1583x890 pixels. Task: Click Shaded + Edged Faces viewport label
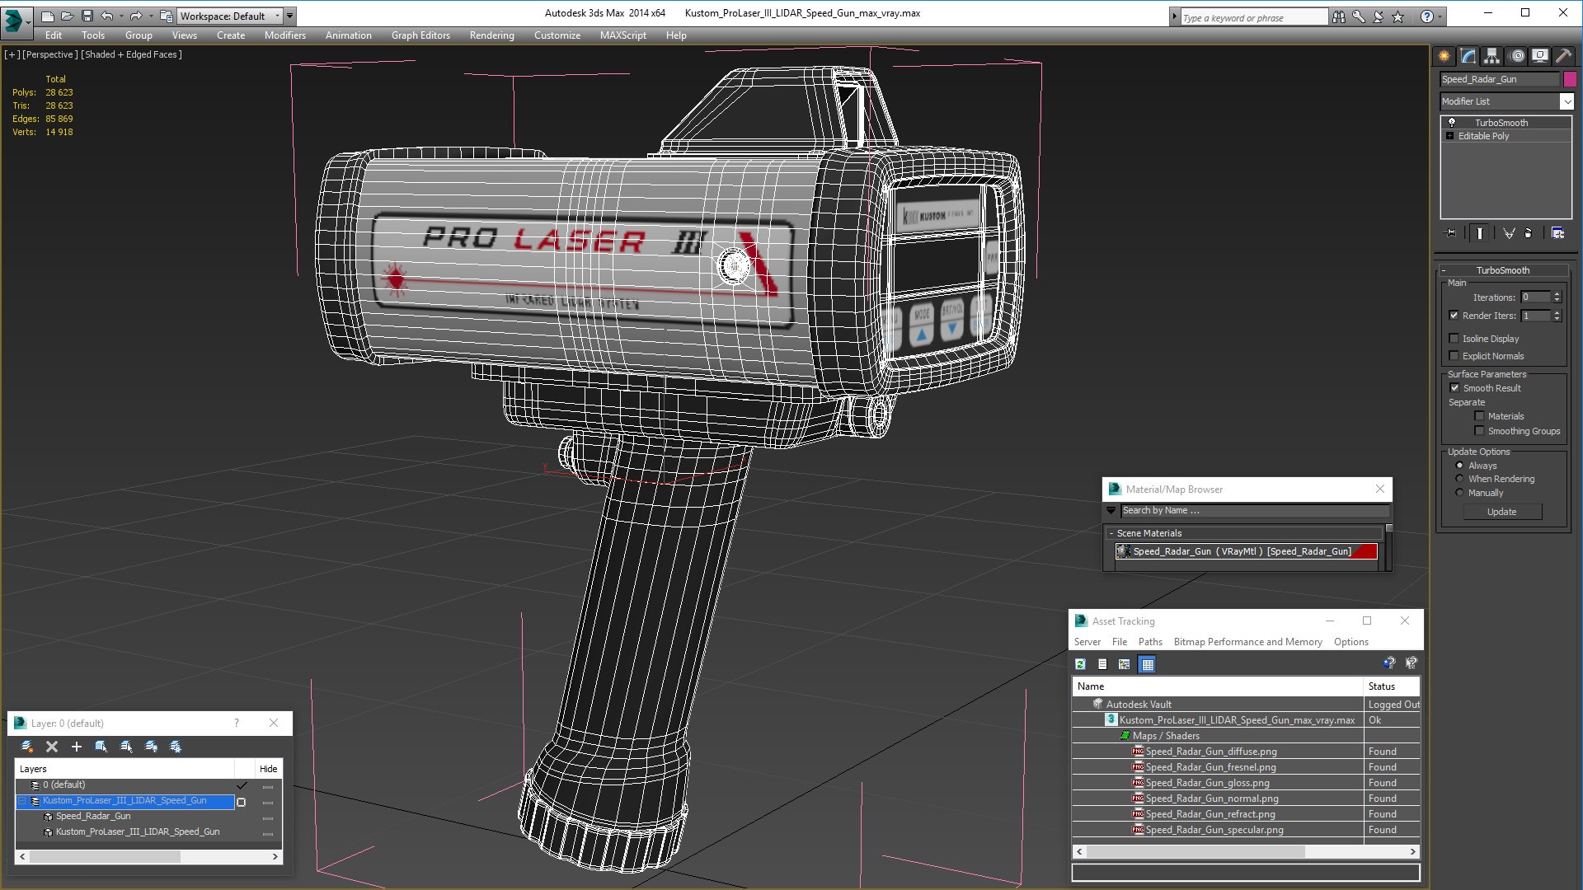click(131, 54)
